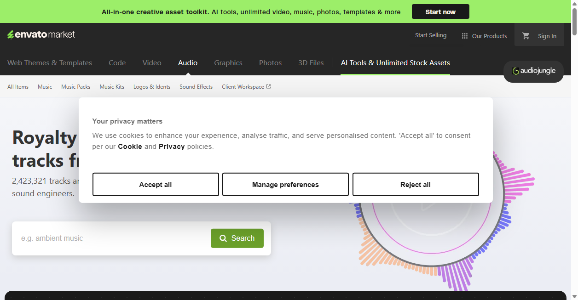Click Reject all cookies button
Screen dimensions: 578x300
416,184
